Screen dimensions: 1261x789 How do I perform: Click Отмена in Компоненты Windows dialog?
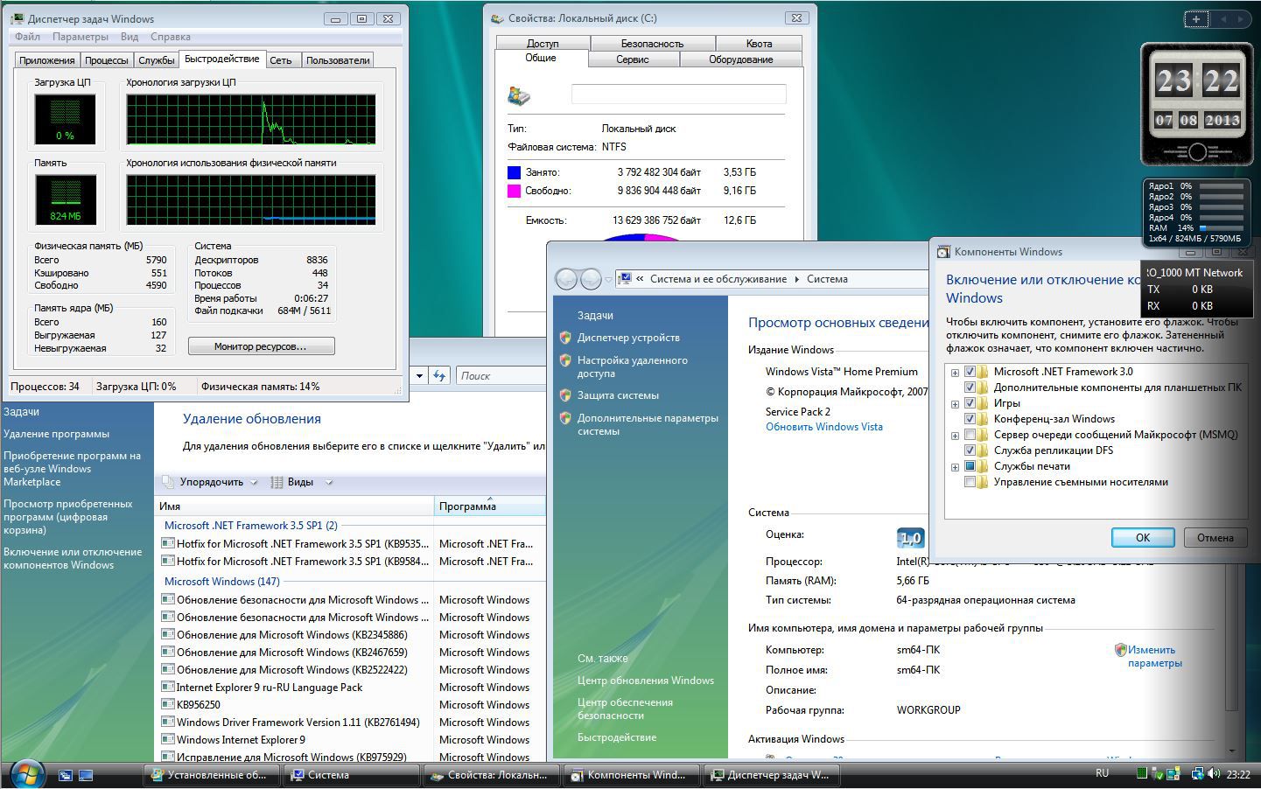1215,537
